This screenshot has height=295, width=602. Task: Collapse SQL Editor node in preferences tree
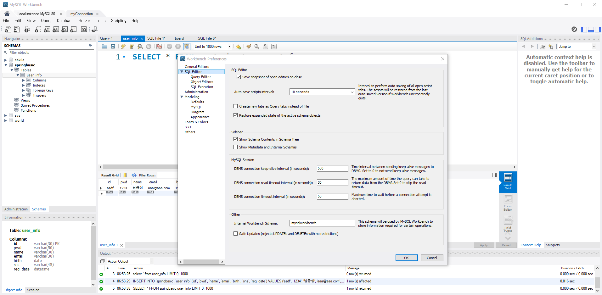tap(182, 72)
